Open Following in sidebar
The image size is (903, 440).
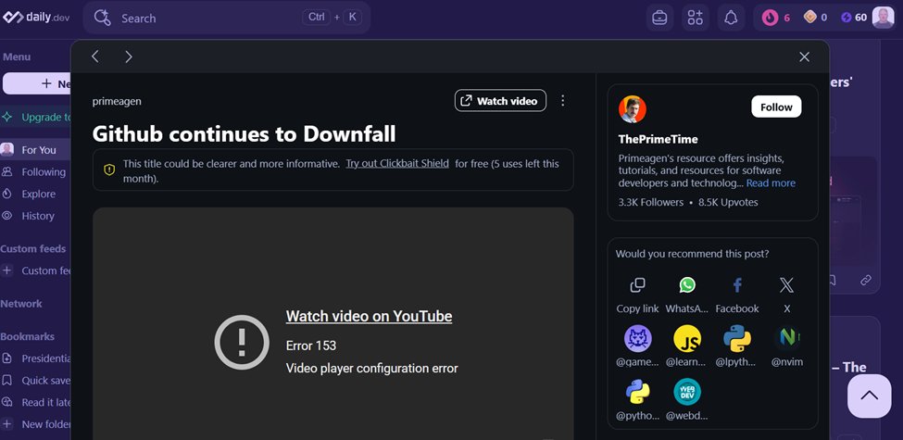click(x=36, y=171)
